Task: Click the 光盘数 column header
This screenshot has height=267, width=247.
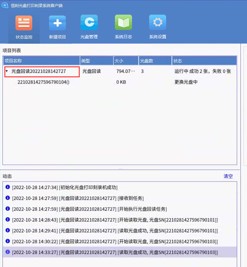Action: point(155,61)
